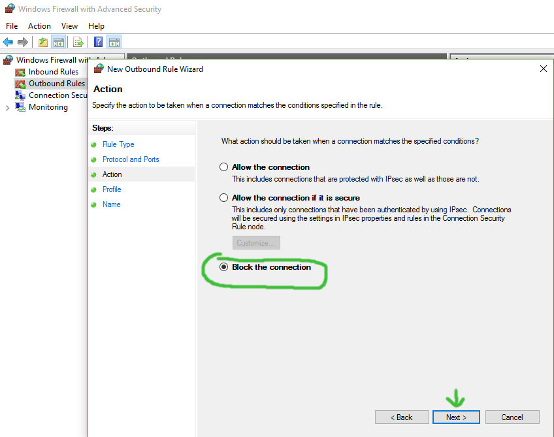The image size is (554, 437).
Task: Go to the Name step
Action: point(111,204)
